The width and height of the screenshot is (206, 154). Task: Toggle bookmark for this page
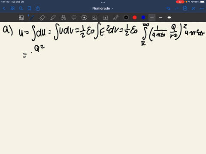(x=29, y=9)
